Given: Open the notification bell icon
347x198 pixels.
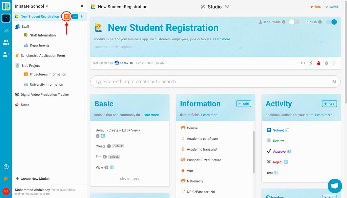Looking at the screenshot, I should point(334,63).
